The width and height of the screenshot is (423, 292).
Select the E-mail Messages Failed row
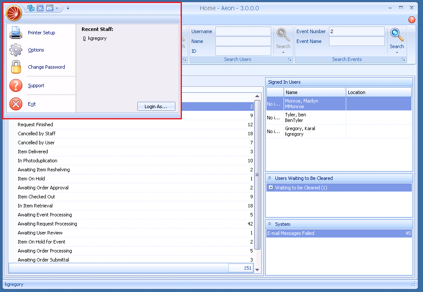(339, 233)
